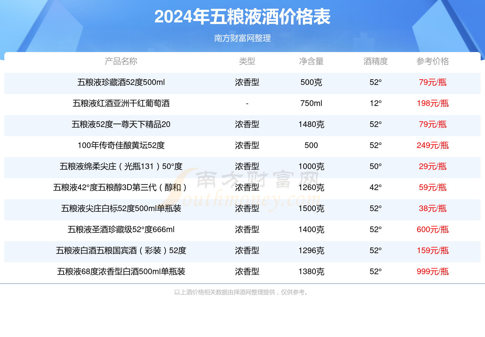Select the 类型 column header
The height and width of the screenshot is (337, 485).
pyautogui.click(x=247, y=61)
